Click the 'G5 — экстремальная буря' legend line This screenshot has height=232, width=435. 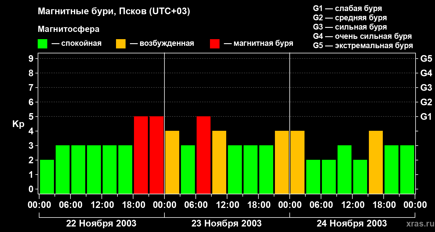coord(363,46)
